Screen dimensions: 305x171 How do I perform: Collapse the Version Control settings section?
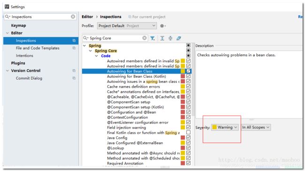tap(8, 71)
